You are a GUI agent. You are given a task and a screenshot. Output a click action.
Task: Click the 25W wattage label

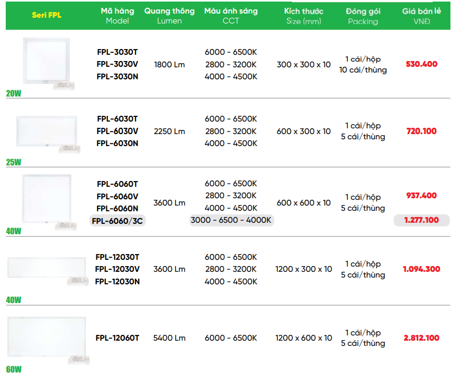click(x=14, y=162)
